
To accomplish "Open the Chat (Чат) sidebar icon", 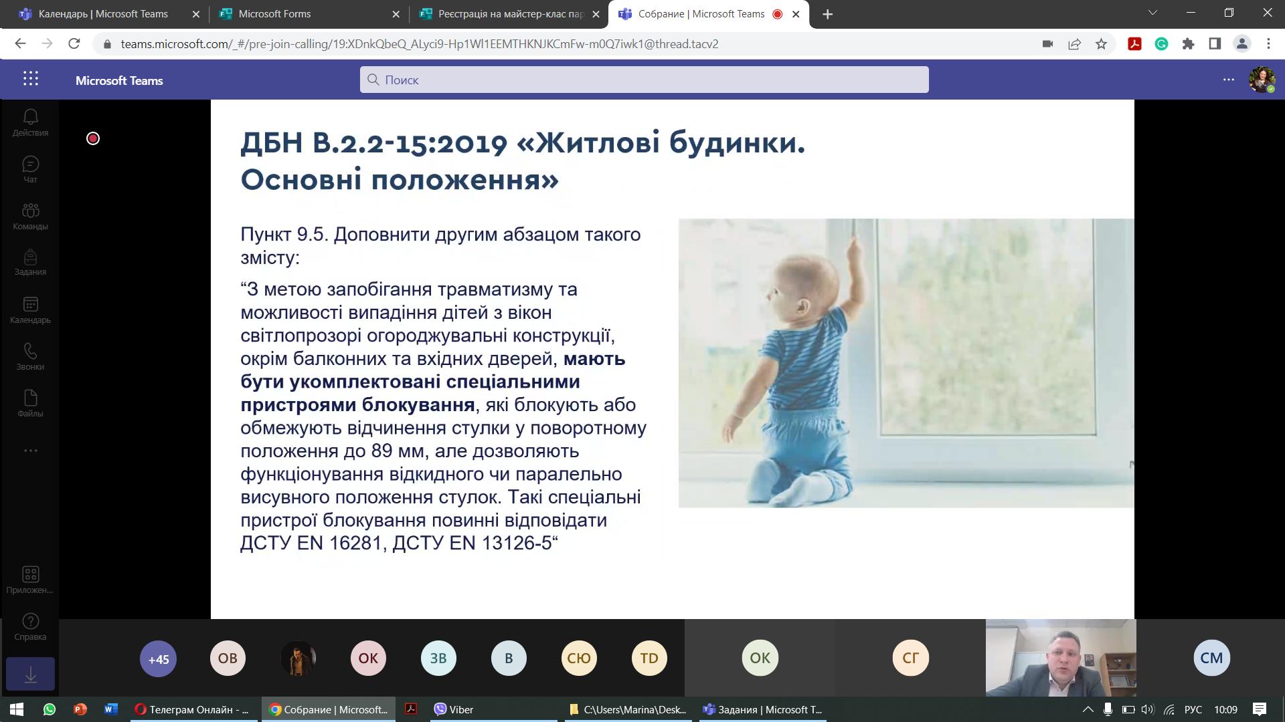I will click(30, 170).
